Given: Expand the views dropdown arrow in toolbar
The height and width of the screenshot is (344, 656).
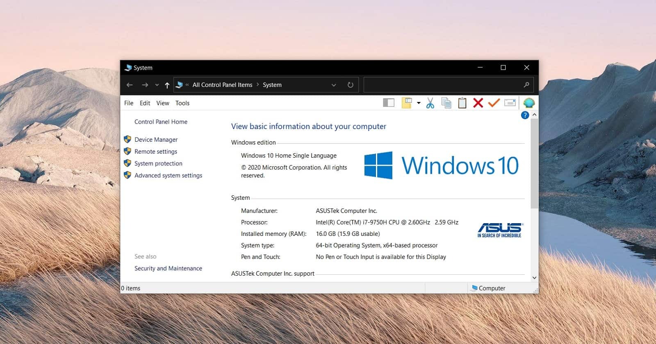Looking at the screenshot, I should (419, 103).
